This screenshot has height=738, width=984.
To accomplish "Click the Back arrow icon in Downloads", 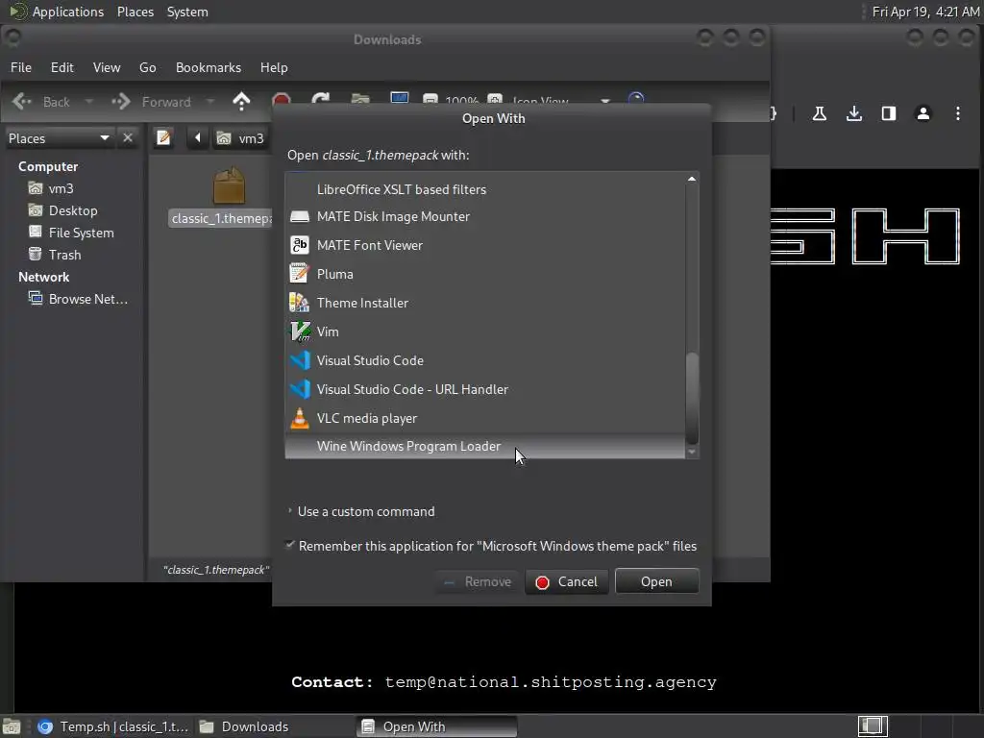I will click(x=22, y=102).
